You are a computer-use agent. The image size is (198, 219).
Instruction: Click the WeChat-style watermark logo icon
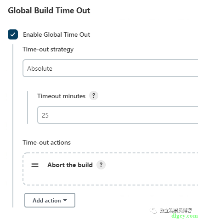(153, 210)
